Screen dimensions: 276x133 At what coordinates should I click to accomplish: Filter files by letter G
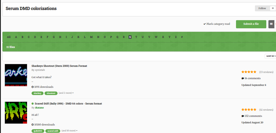(54, 37)
